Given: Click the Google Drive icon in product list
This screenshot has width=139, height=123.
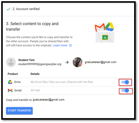Looking at the screenshot, I should click(10, 82).
